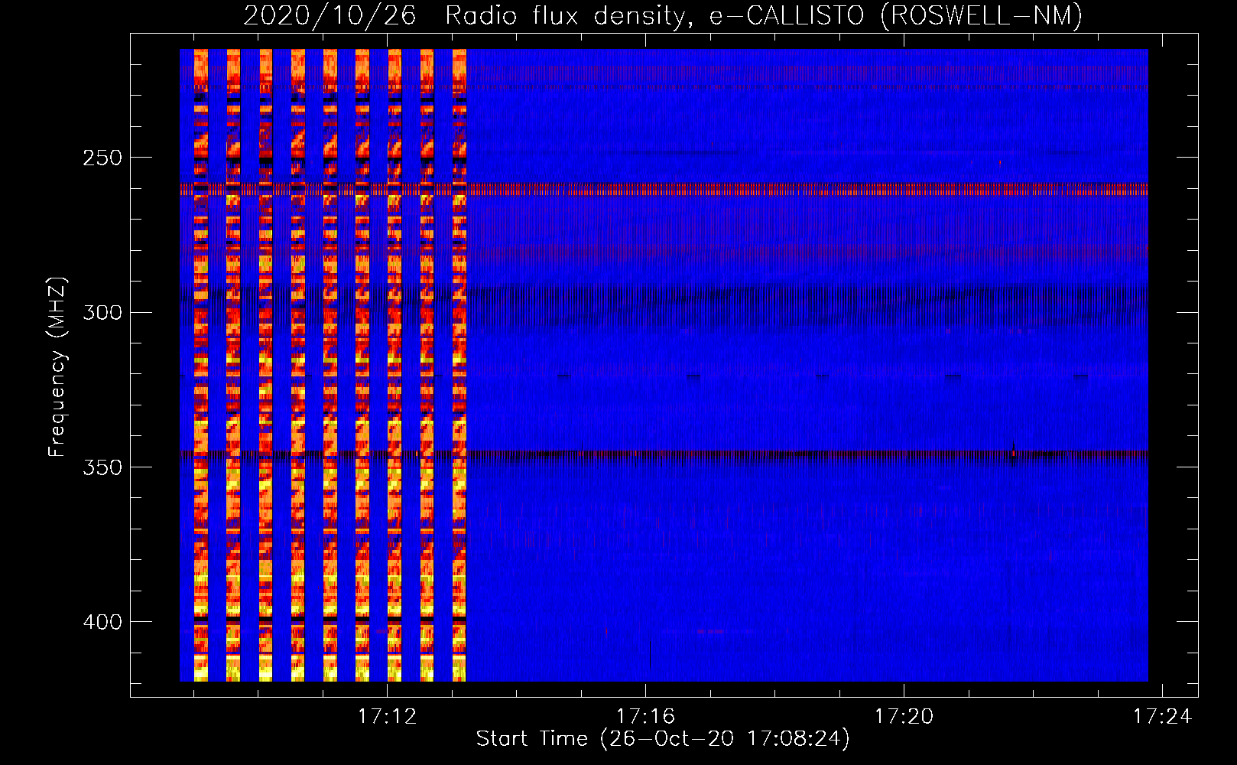
Task: Select the 17:12 time tick label
Action: point(388,716)
